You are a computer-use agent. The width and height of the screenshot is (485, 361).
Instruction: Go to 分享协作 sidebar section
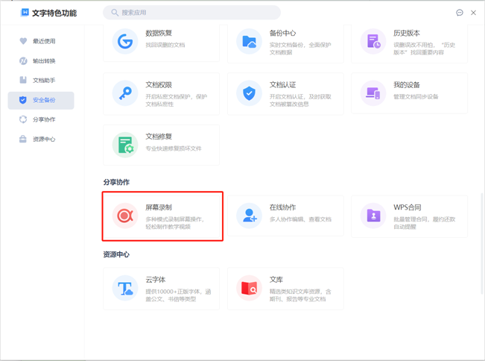43,119
